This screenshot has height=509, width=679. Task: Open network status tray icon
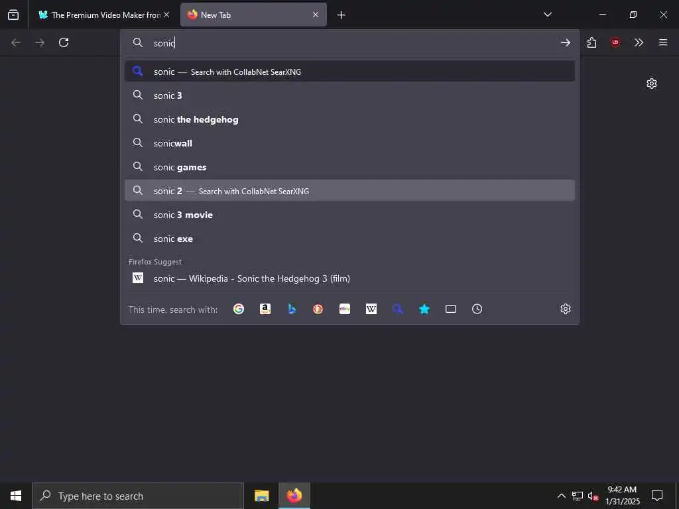(x=578, y=496)
